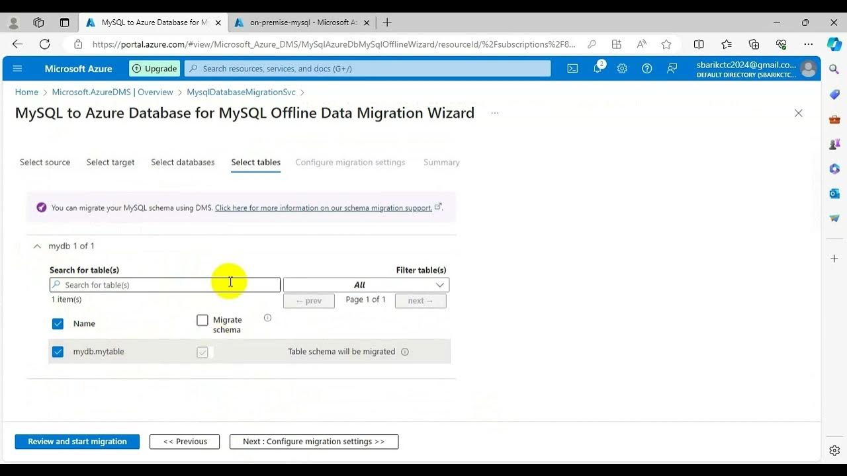Open the browser Collections icon

click(754, 44)
